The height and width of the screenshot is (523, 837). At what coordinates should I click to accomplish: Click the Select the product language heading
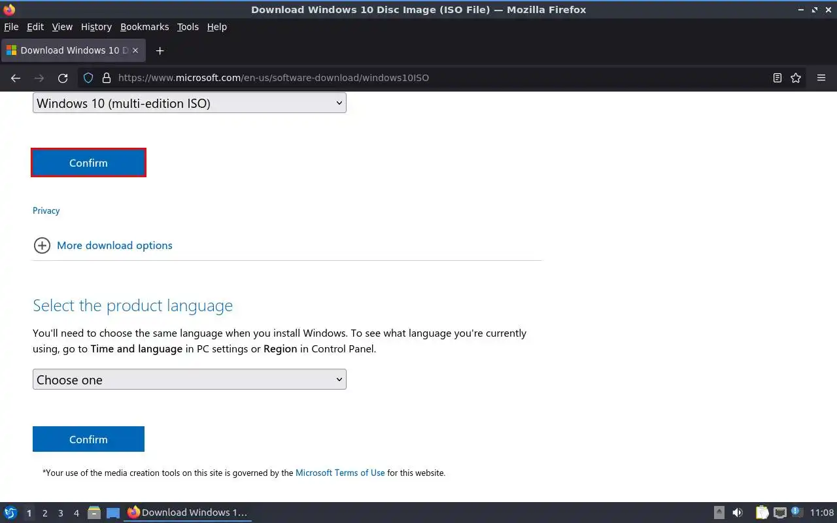pyautogui.click(x=133, y=305)
